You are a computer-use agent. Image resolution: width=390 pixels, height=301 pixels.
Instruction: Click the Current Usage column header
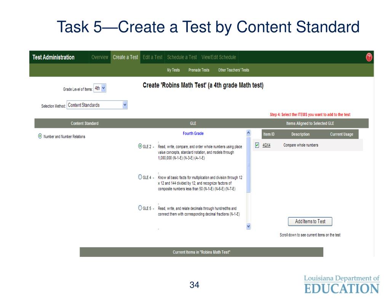pyautogui.click(x=342, y=134)
